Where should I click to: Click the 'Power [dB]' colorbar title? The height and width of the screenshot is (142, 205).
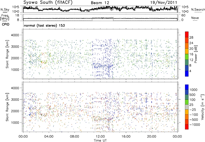click(x=196, y=54)
